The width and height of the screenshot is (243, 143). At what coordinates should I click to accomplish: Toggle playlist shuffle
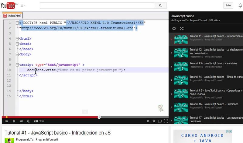click(x=182, y=29)
